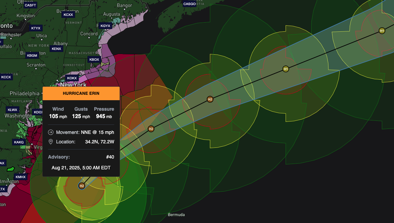The image size is (394, 223).
Task: Choose the KCCX radar station
Action: point(6,77)
